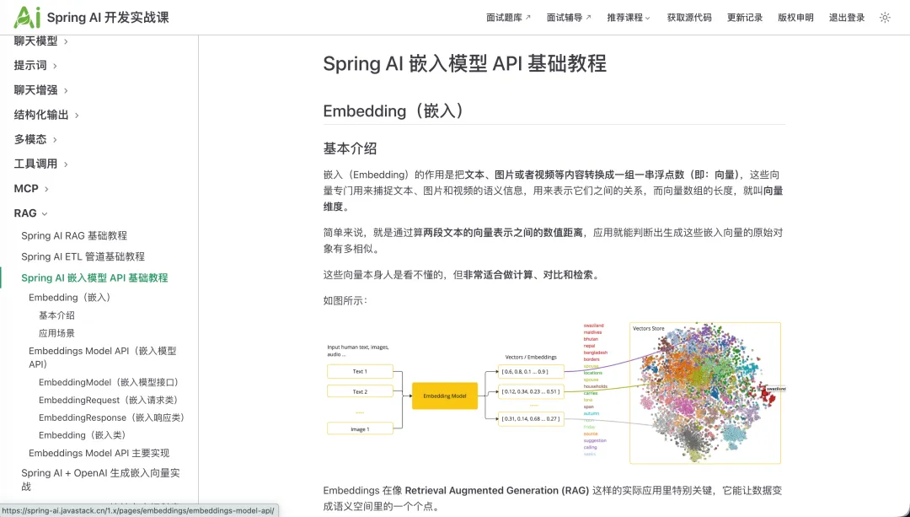Collapse the RAG sidebar section
Image resolution: width=910 pixels, height=517 pixels.
(x=31, y=213)
